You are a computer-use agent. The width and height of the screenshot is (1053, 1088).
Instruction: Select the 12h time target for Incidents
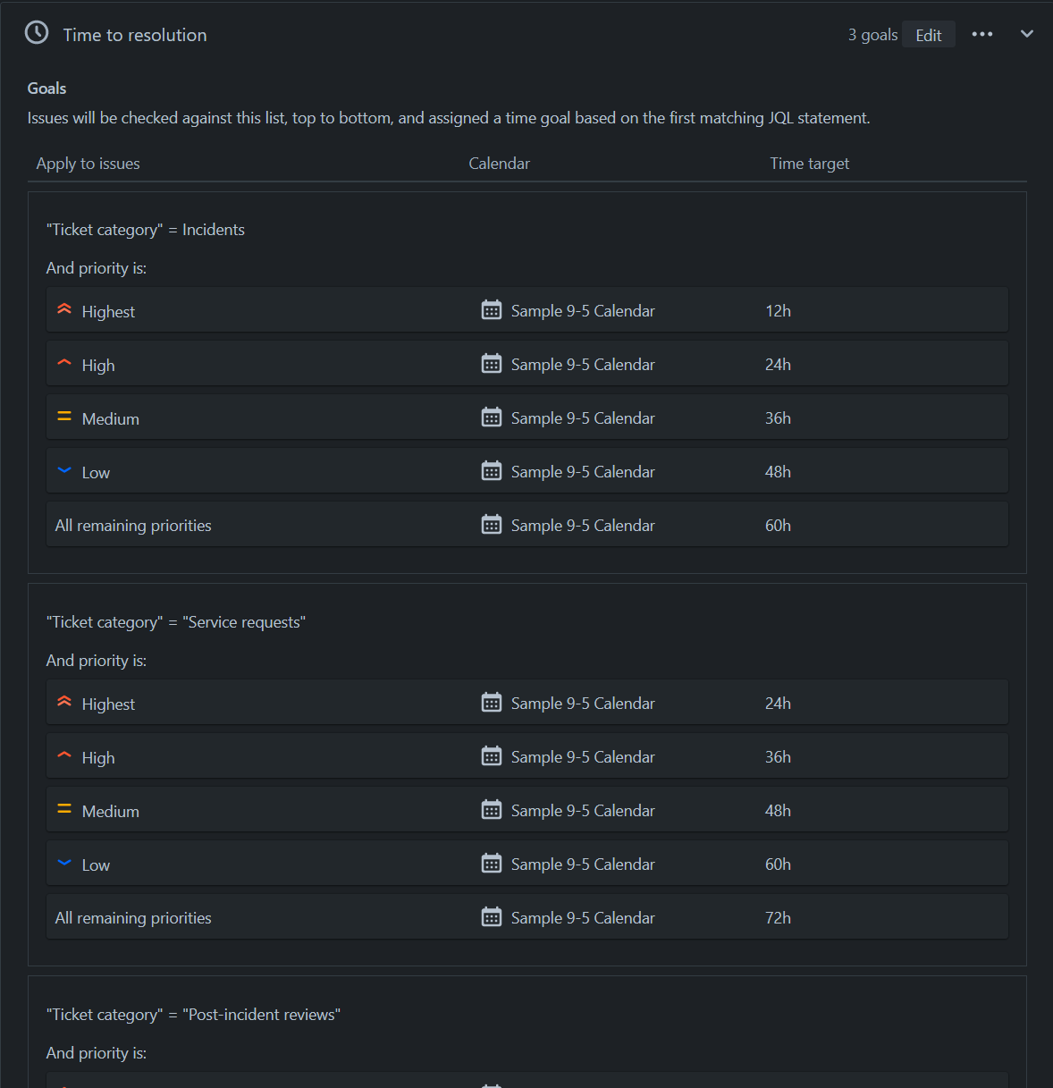[778, 311]
